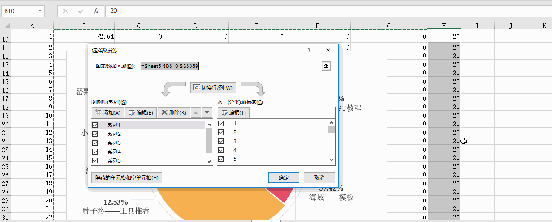Confirm the dialog with 确定
This screenshot has height=222, width=552.
284,177
